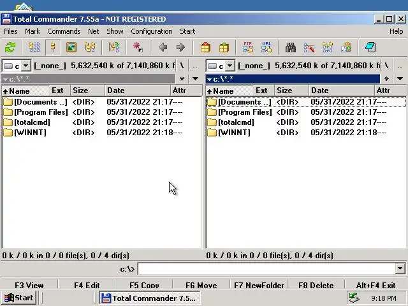
Task: Open the Show menu
Action: point(115,31)
